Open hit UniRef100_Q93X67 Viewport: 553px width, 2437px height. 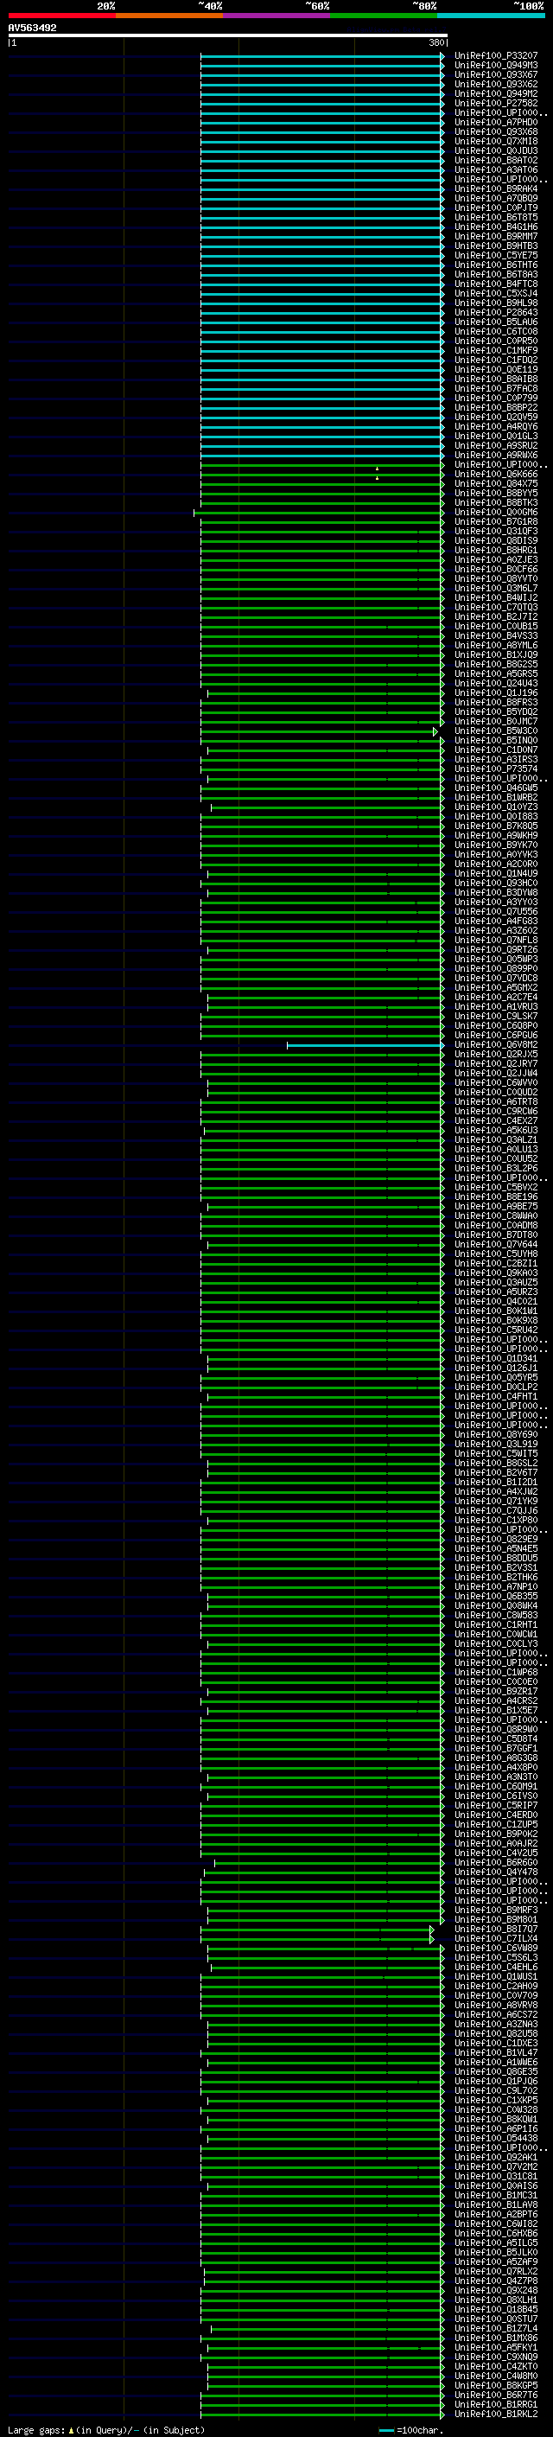(496, 74)
